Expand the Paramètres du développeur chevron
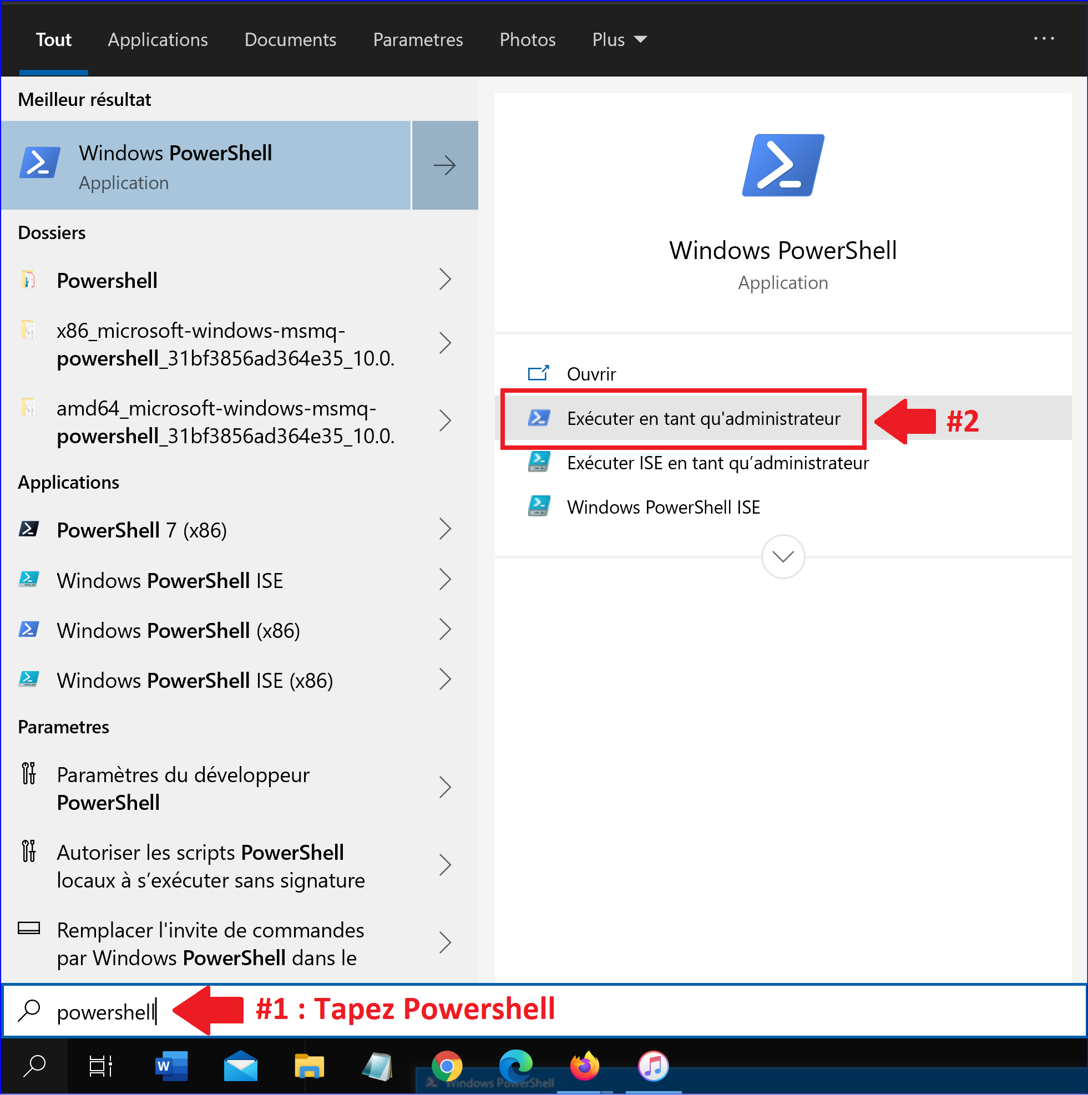Image resolution: width=1088 pixels, height=1095 pixels. 446,787
